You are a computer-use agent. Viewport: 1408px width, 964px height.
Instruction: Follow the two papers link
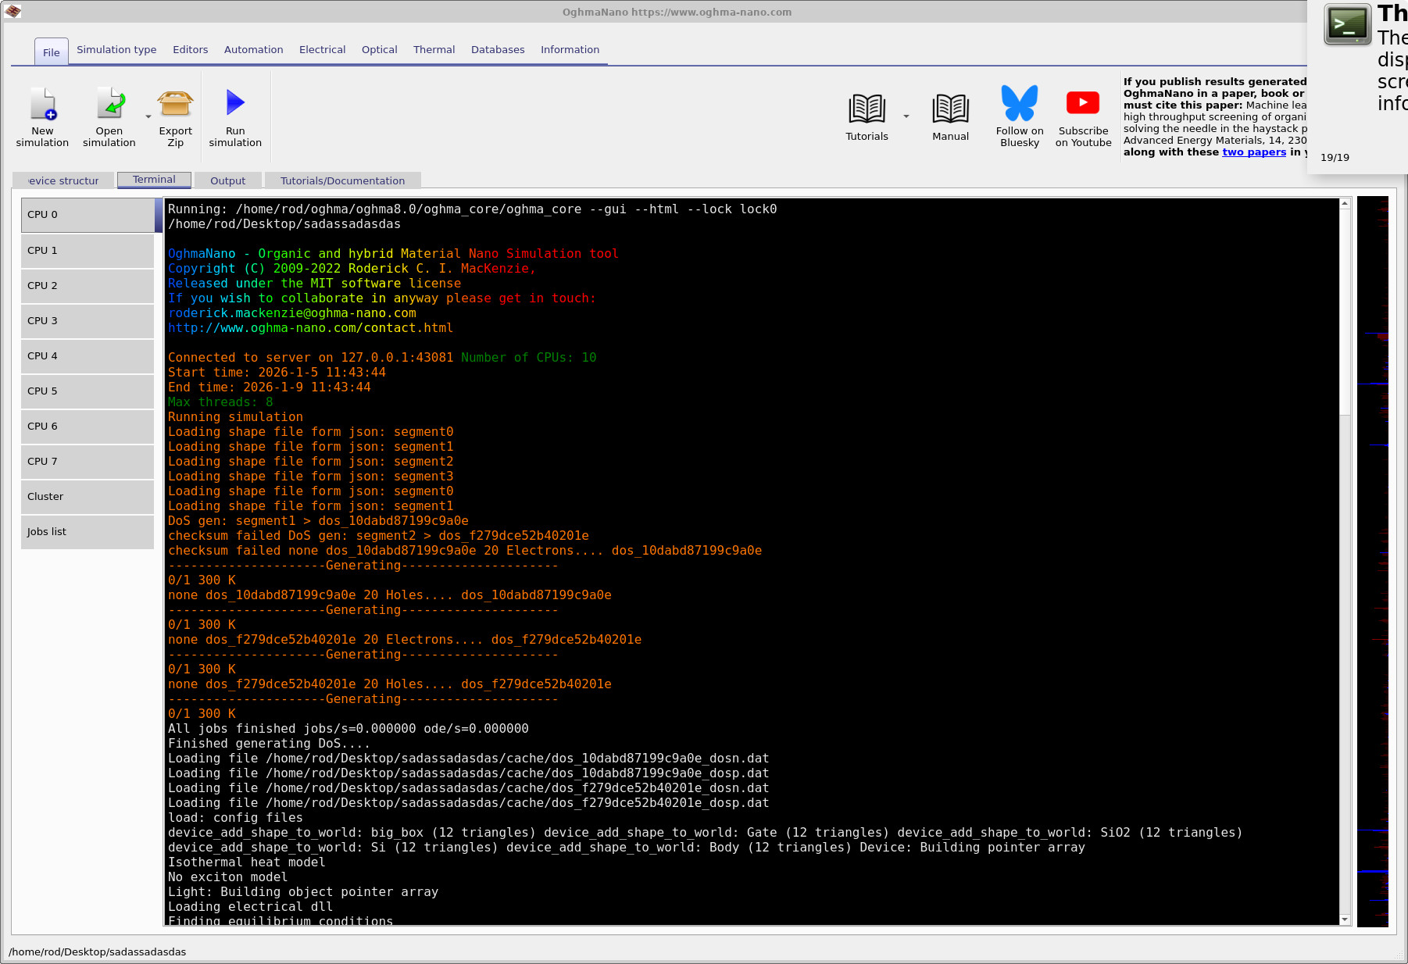point(1253,152)
